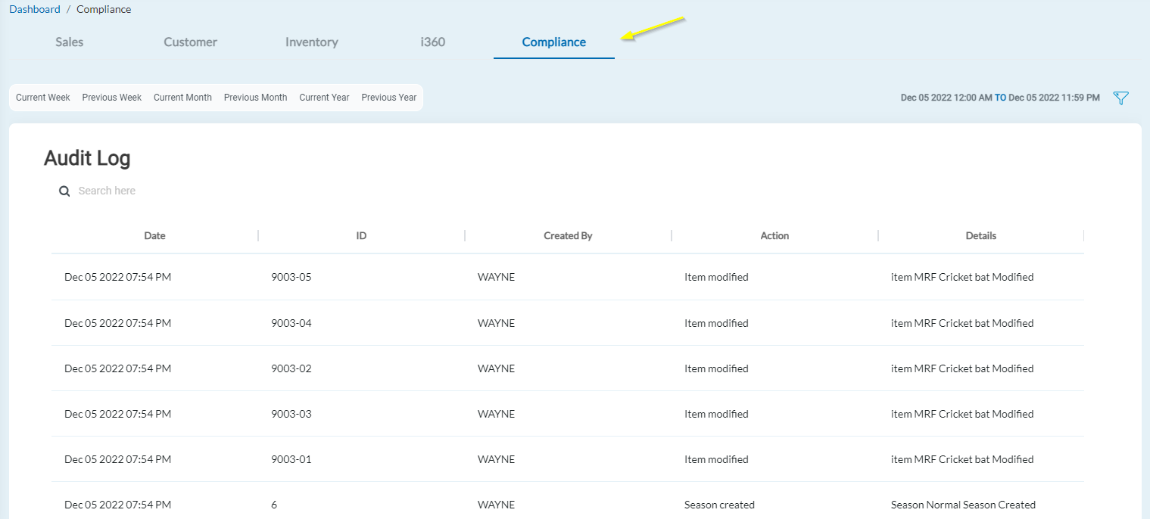The height and width of the screenshot is (519, 1150).
Task: Click the Action column header
Action: pos(774,236)
